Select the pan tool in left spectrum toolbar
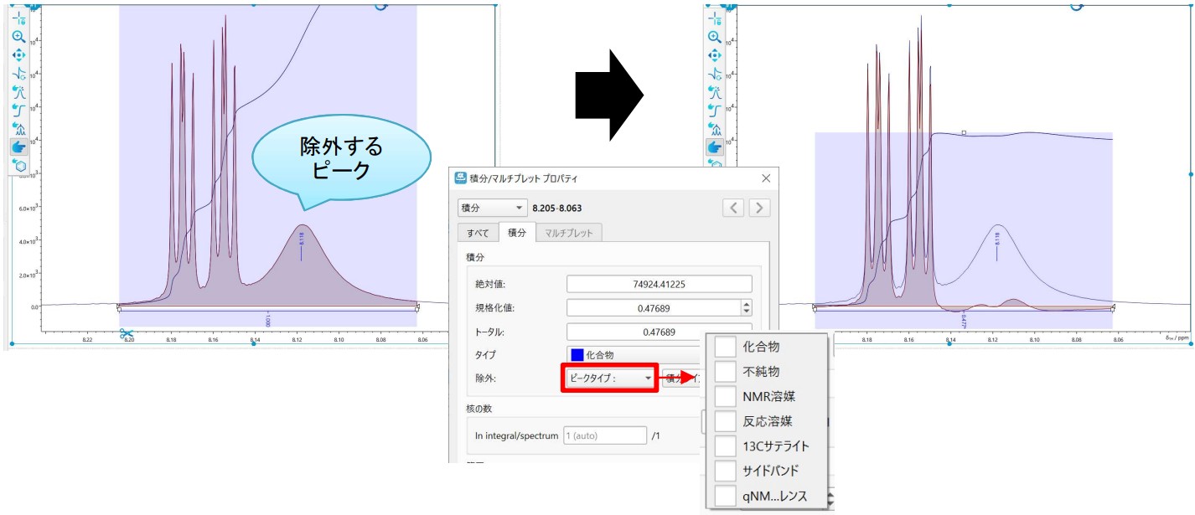Image resolution: width=1195 pixels, height=515 pixels. [x=18, y=54]
